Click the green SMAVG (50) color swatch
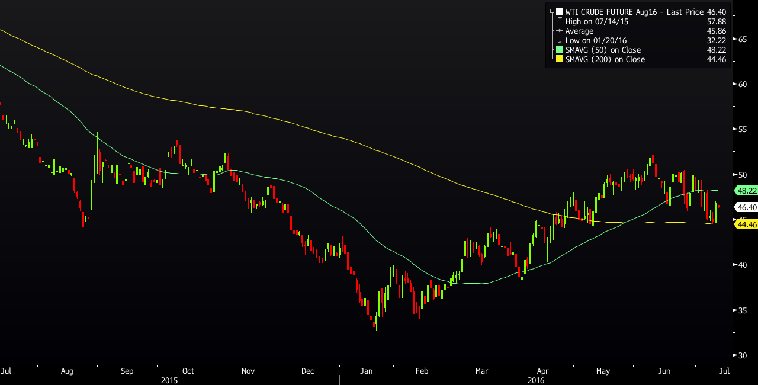 tap(560, 50)
